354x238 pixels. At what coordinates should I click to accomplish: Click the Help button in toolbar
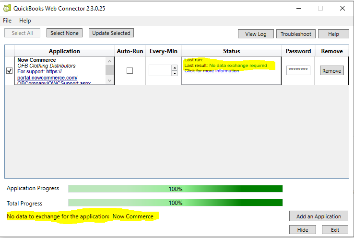click(x=334, y=34)
